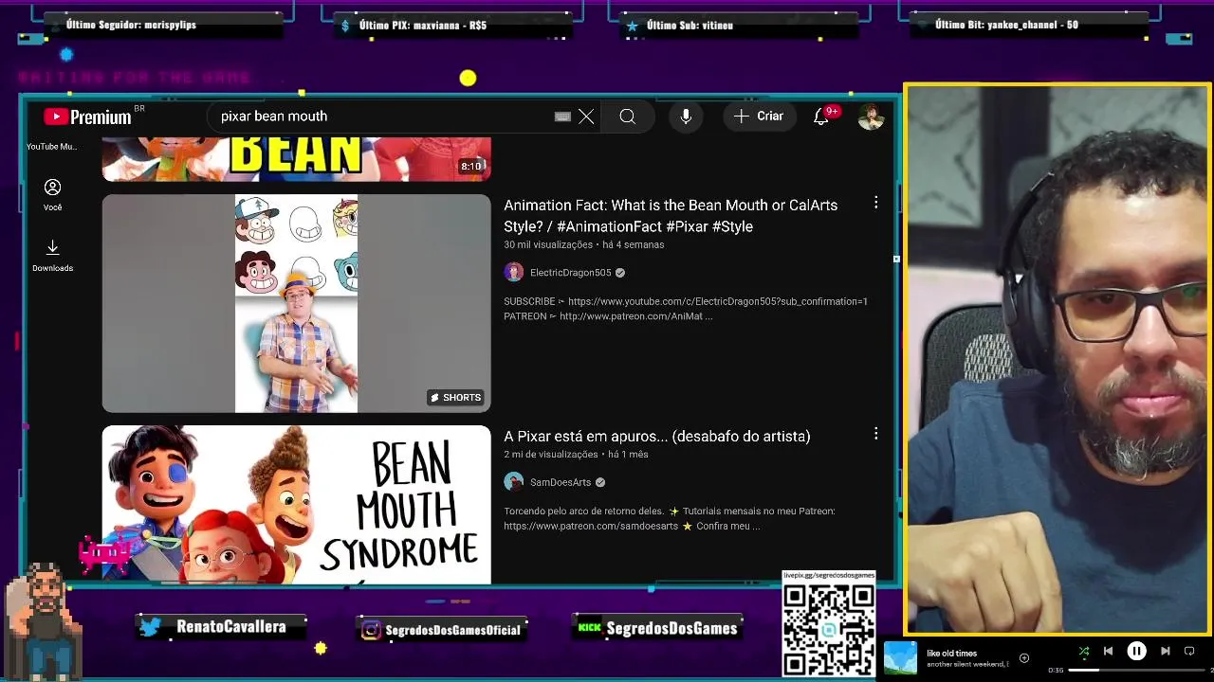Open more options for 'A Pixar está em apuros'
The width and height of the screenshot is (1214, 682).
click(875, 434)
